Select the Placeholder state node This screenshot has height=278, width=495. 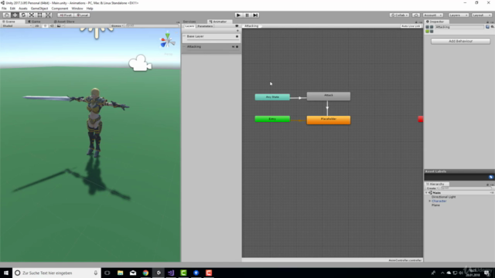click(328, 120)
